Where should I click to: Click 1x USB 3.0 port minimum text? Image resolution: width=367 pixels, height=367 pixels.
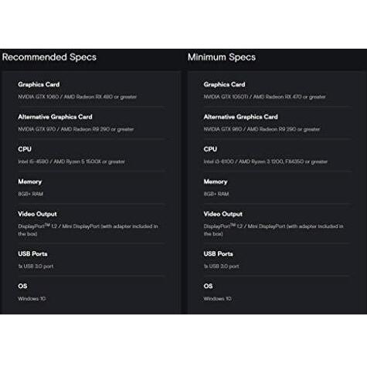[x=221, y=267]
